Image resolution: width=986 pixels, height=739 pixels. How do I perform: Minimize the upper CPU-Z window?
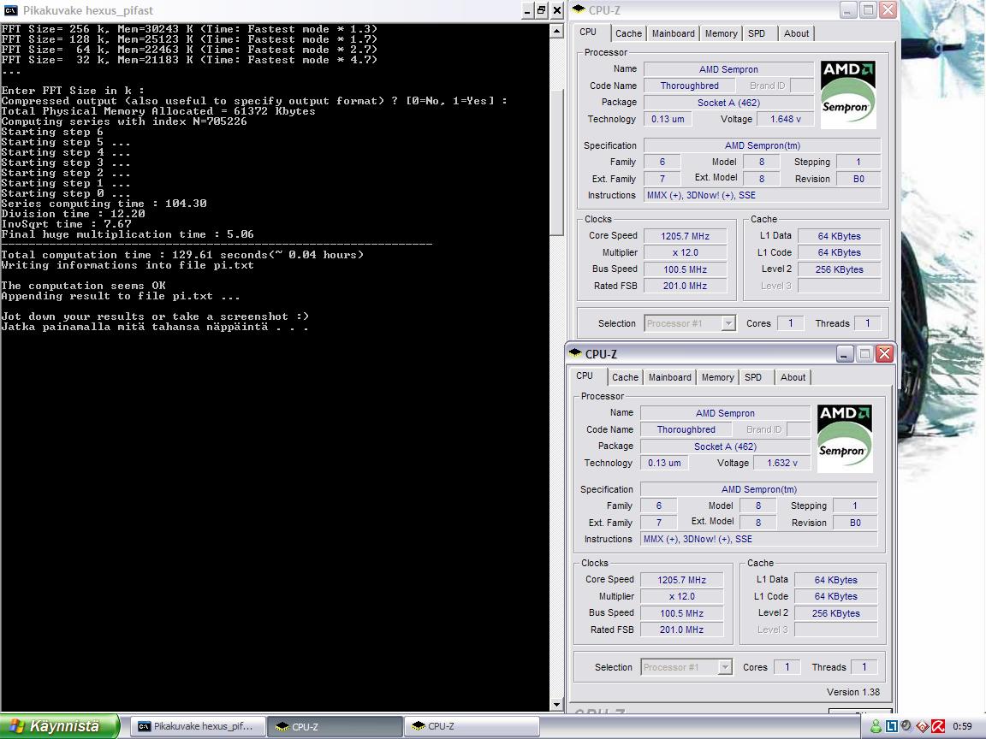[847, 9]
